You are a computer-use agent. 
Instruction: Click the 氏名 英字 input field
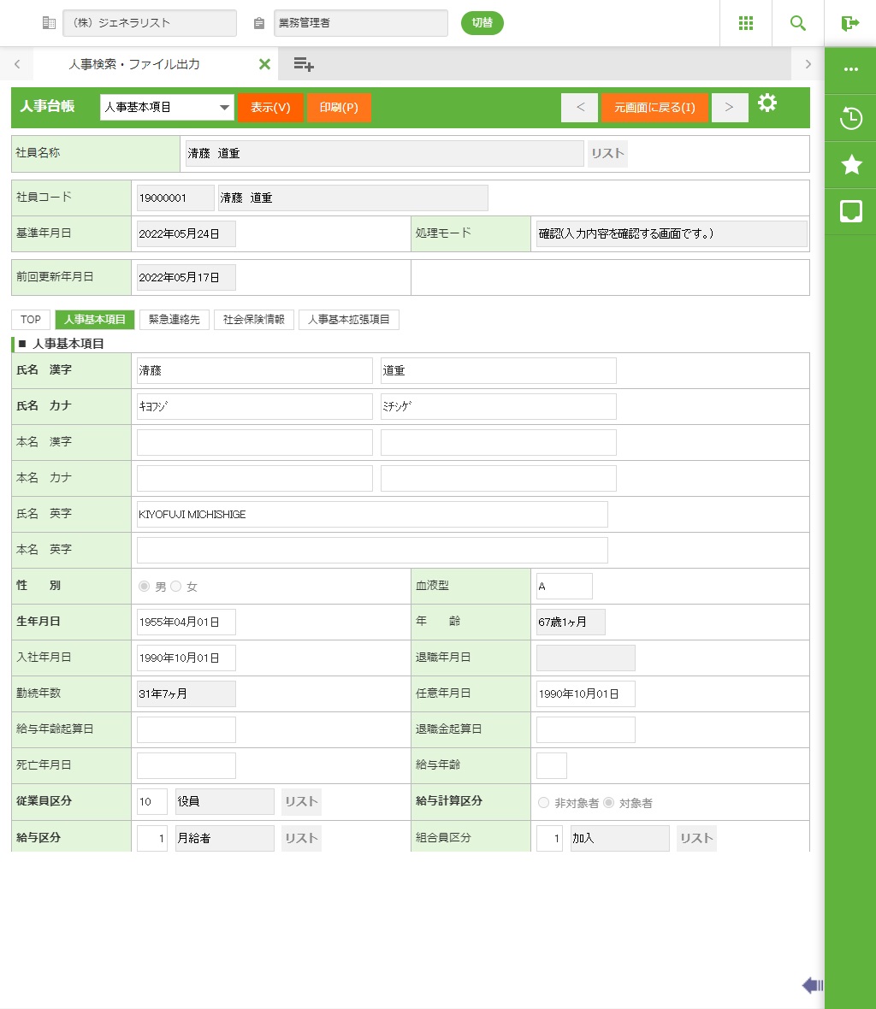point(372,515)
